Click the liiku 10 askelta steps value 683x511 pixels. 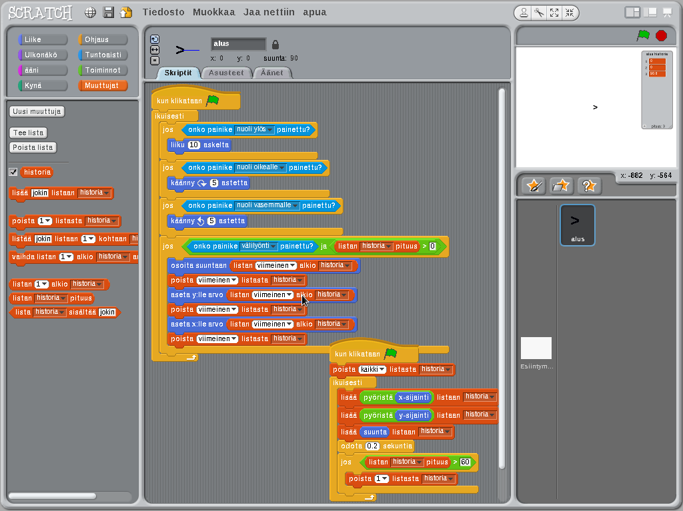[194, 145]
